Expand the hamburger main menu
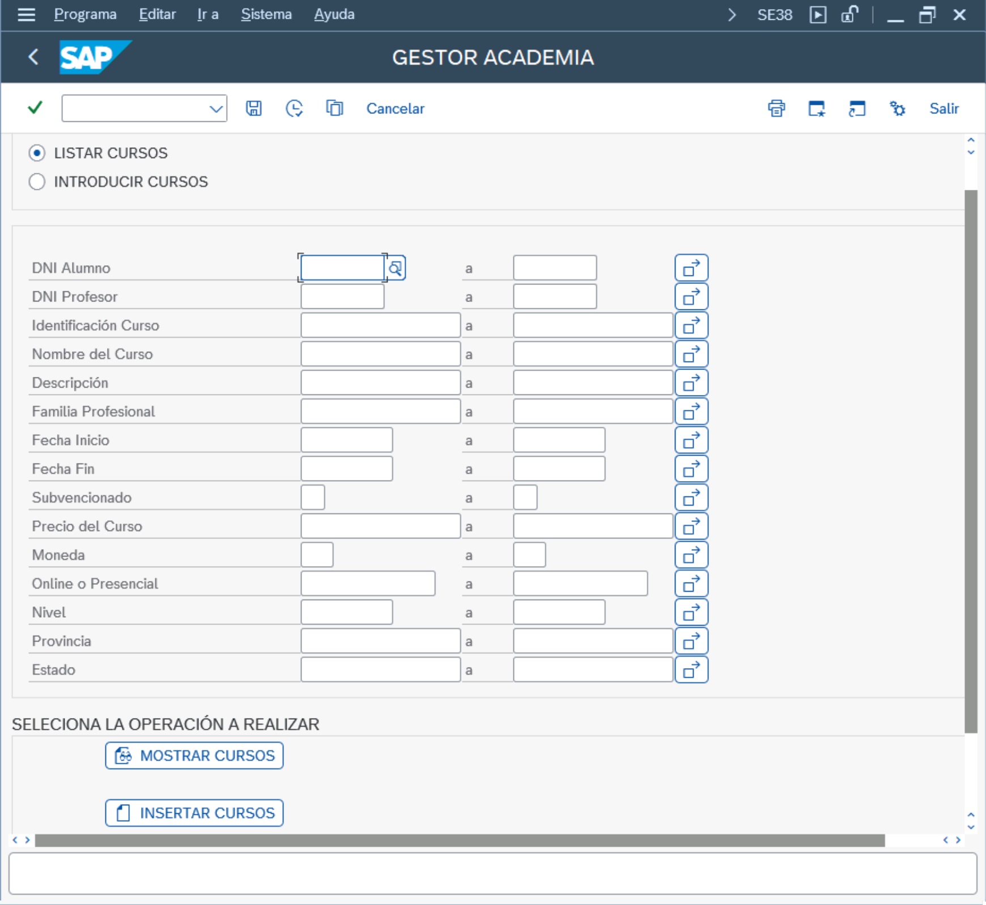Screen dimensions: 986x905 coord(26,14)
